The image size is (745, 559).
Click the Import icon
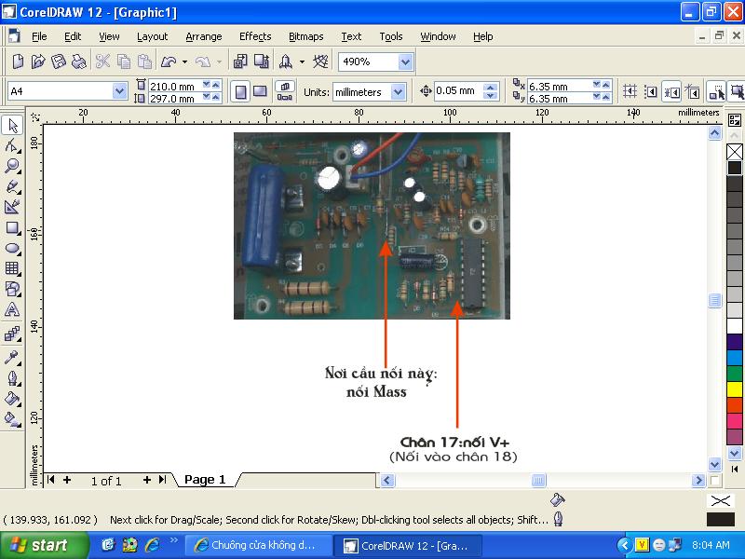tap(240, 61)
